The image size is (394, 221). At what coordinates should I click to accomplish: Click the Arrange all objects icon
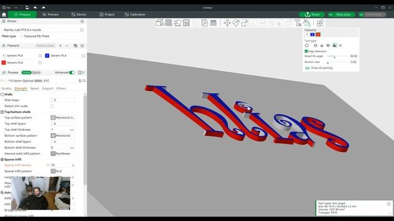(x=186, y=23)
